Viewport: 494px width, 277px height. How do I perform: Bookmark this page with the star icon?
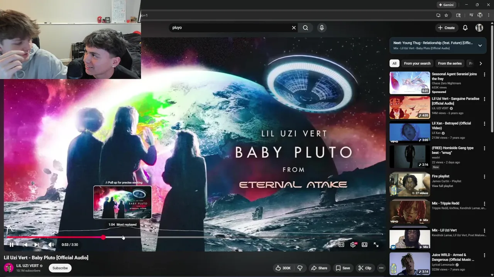(446, 15)
